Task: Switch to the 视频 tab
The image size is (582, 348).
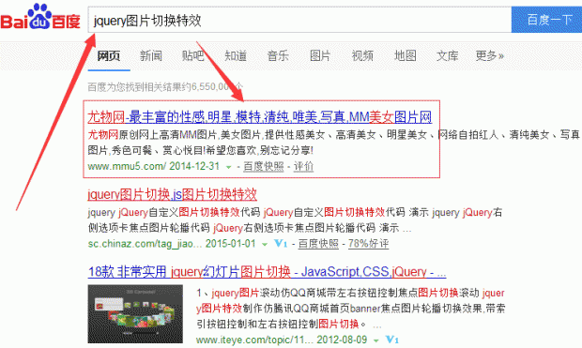Action: (x=362, y=56)
